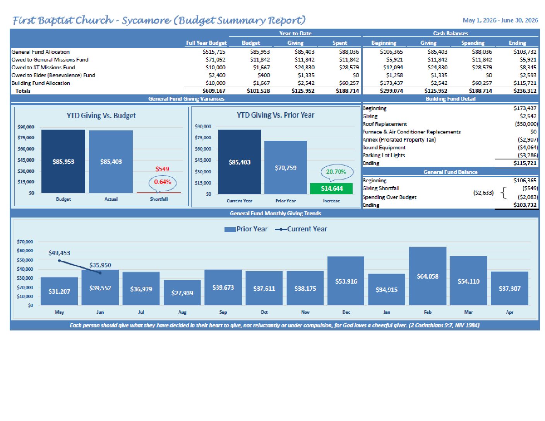Click the Prior Year legend swatch
Screen dimensions: 545x421
[x=230, y=229]
